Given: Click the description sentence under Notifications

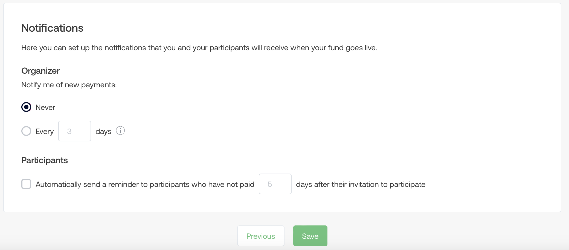Looking at the screenshot, I should 199,48.
